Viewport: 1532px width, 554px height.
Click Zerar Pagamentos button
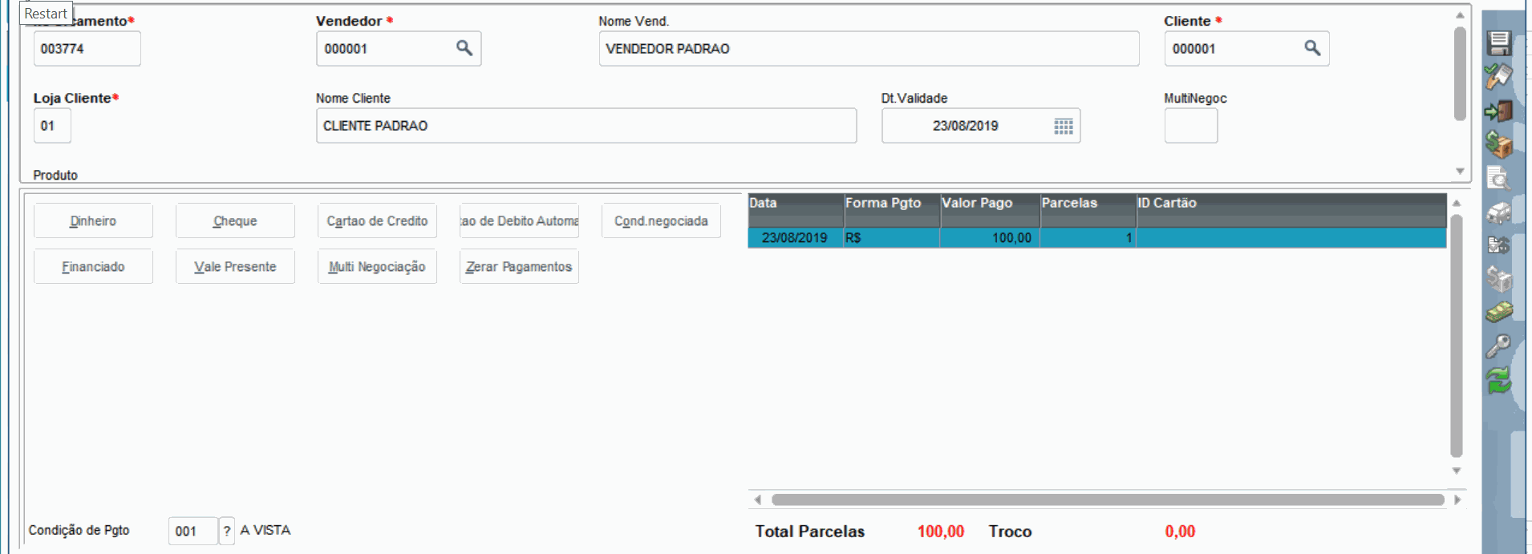(519, 266)
